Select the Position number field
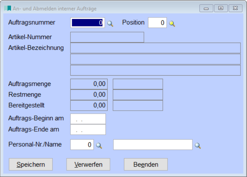This screenshot has height=177, width=247. pyautogui.click(x=157, y=23)
